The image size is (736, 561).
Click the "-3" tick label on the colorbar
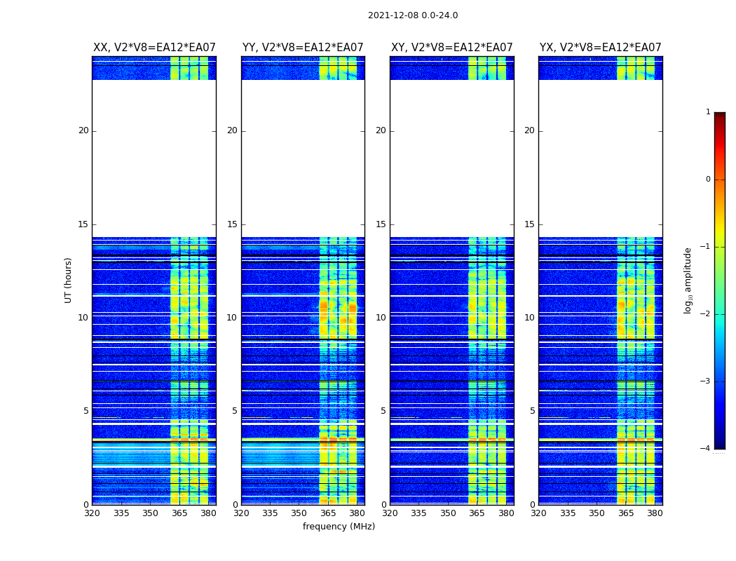[x=707, y=381]
